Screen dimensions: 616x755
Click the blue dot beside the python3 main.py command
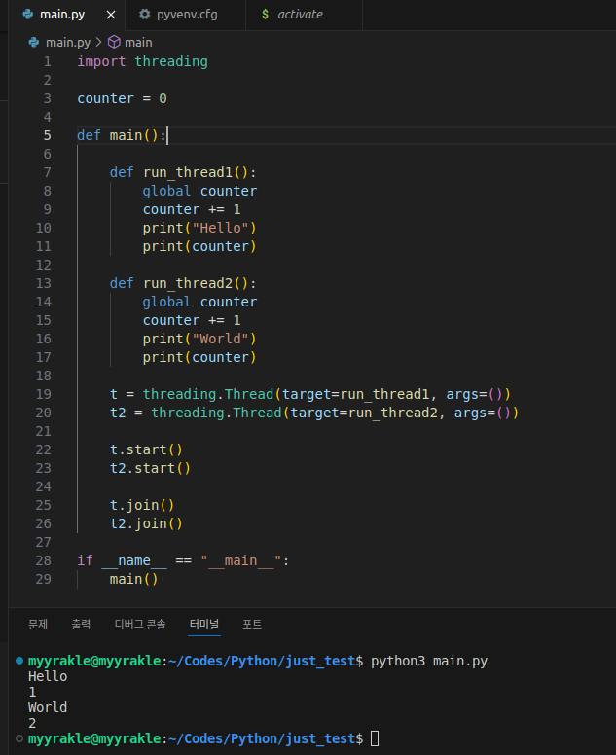(x=19, y=662)
